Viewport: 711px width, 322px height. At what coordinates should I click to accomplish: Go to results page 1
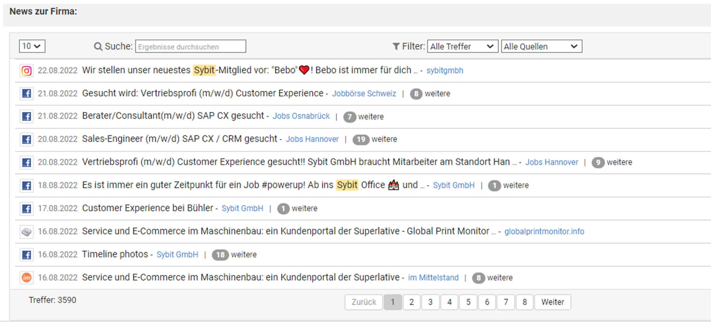(392, 302)
